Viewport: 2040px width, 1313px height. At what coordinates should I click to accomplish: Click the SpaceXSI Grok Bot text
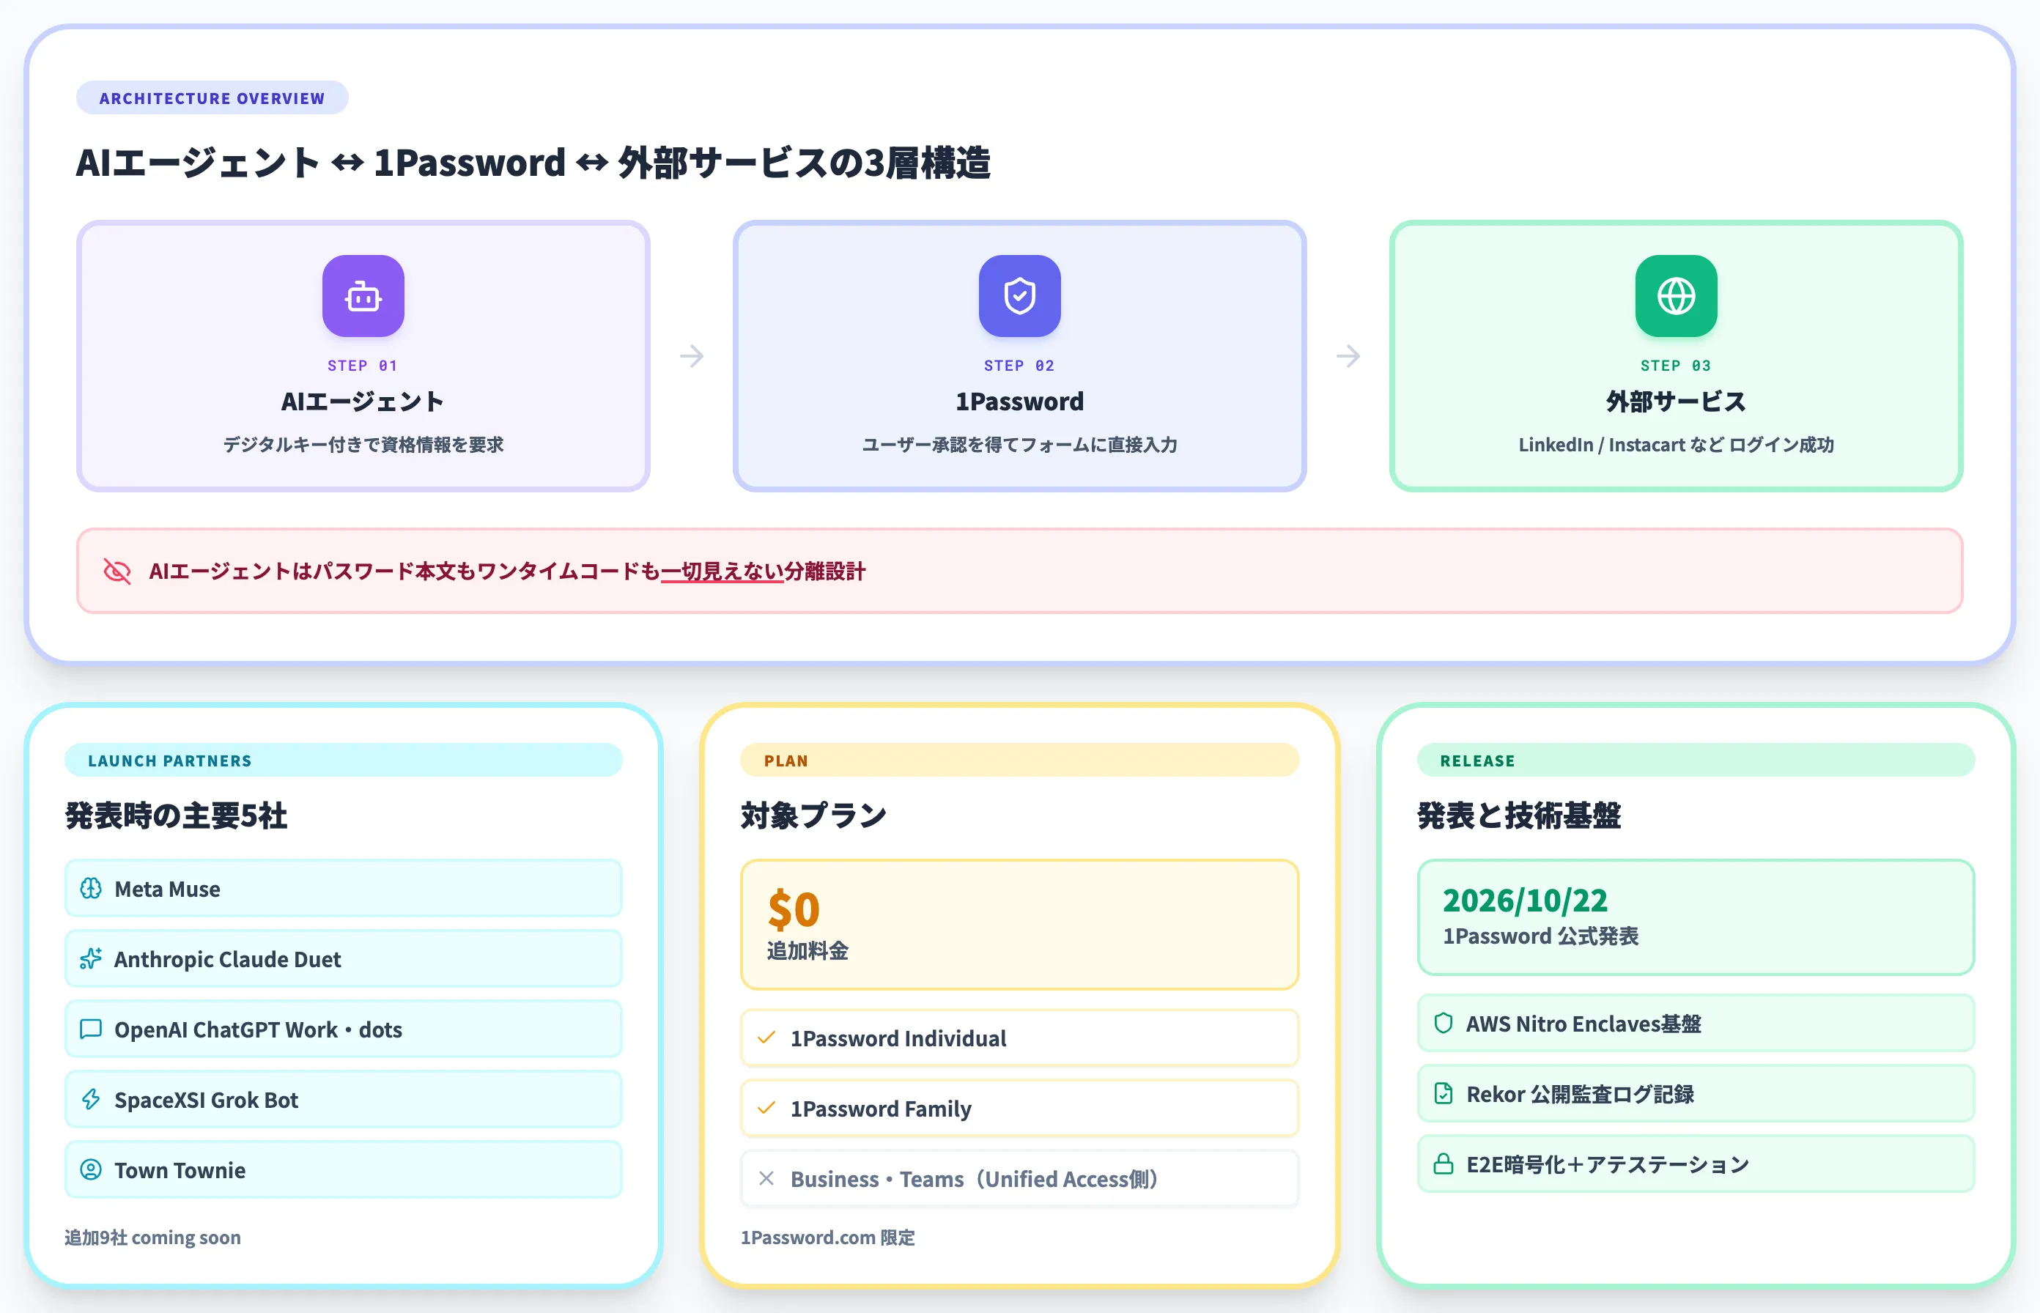[207, 1100]
